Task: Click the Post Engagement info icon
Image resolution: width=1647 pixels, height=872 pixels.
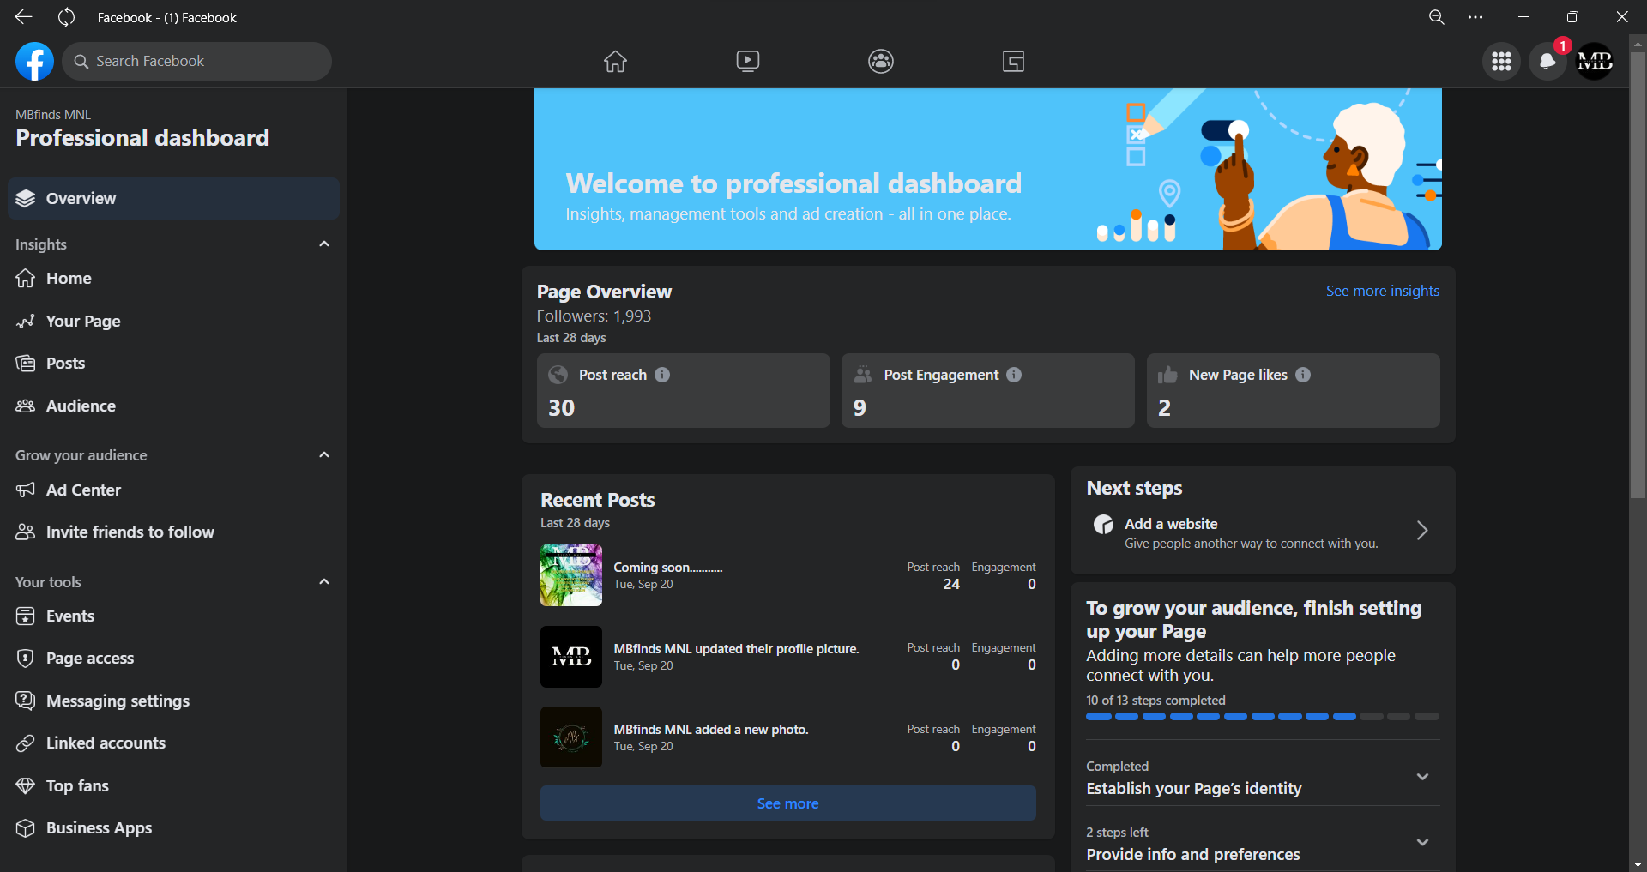Action: click(x=1014, y=375)
